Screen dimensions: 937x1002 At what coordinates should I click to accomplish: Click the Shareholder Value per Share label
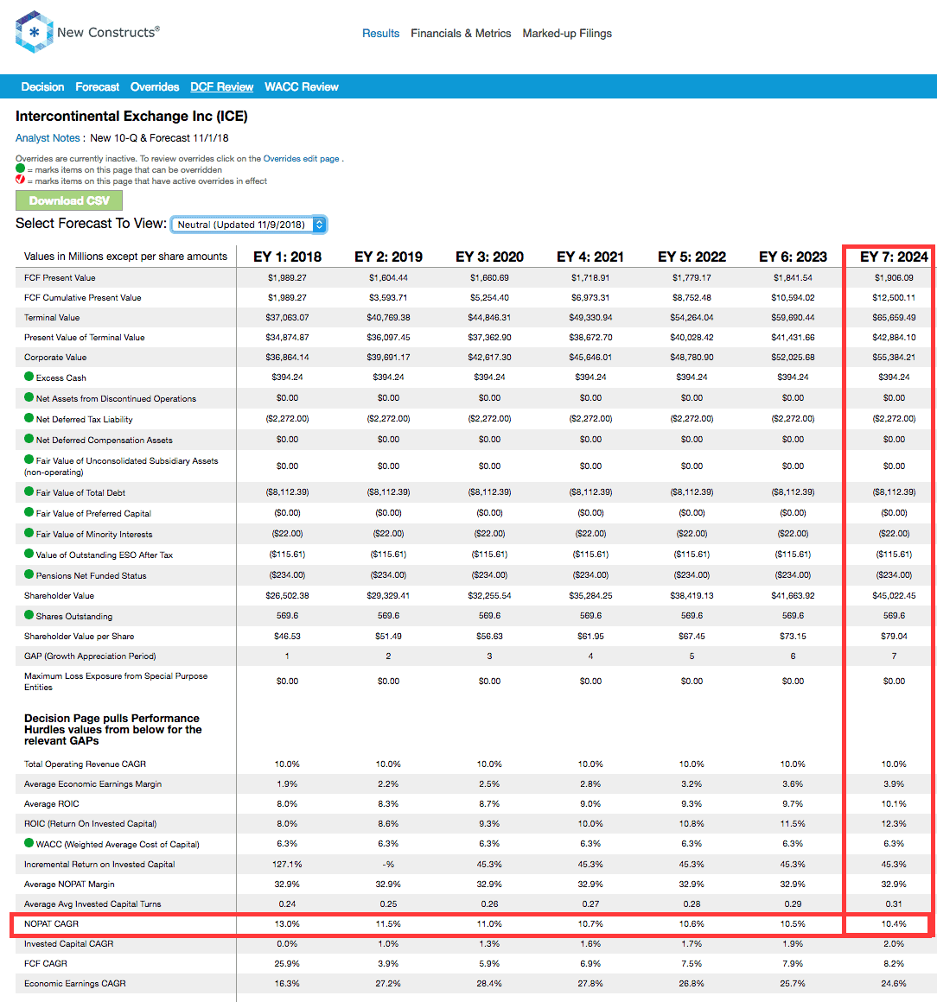pos(80,637)
